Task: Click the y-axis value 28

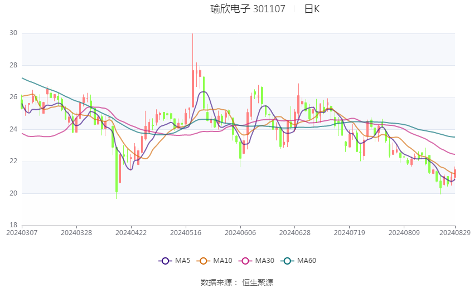Action: (13, 65)
